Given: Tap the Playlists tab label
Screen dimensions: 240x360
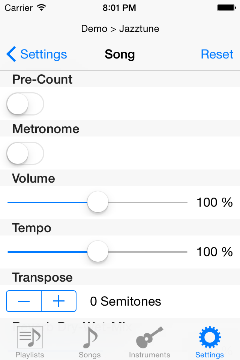Looking at the screenshot, I should [30, 355].
